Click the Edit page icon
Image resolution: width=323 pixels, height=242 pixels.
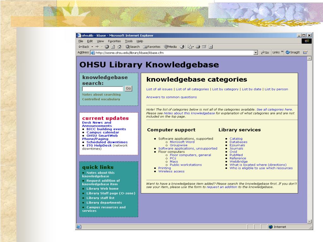(x=204, y=47)
